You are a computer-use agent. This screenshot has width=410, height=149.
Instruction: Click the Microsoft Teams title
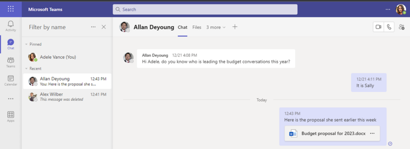45,10
